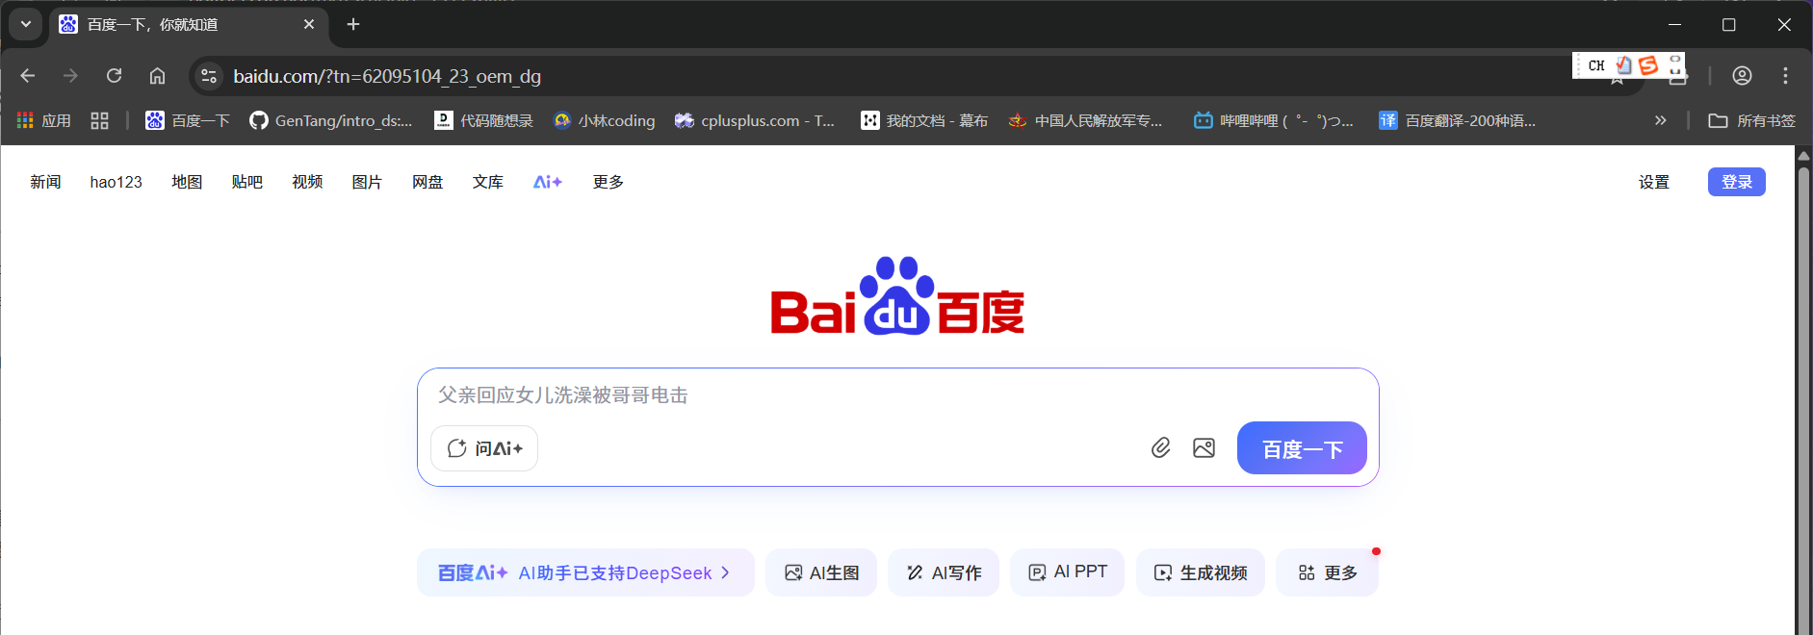
Task: Open the 百度一下 bookmark
Action: pyautogui.click(x=188, y=120)
